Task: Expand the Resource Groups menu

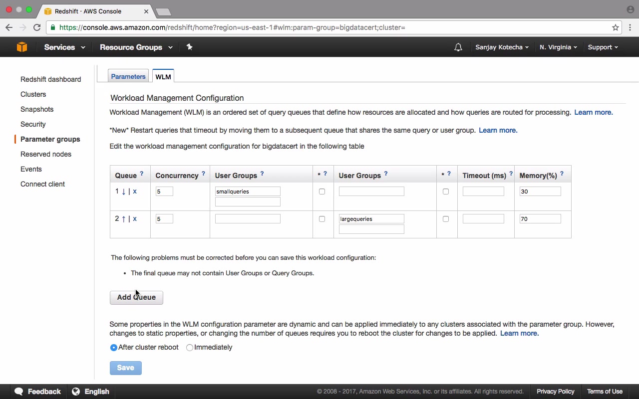Action: pyautogui.click(x=136, y=47)
